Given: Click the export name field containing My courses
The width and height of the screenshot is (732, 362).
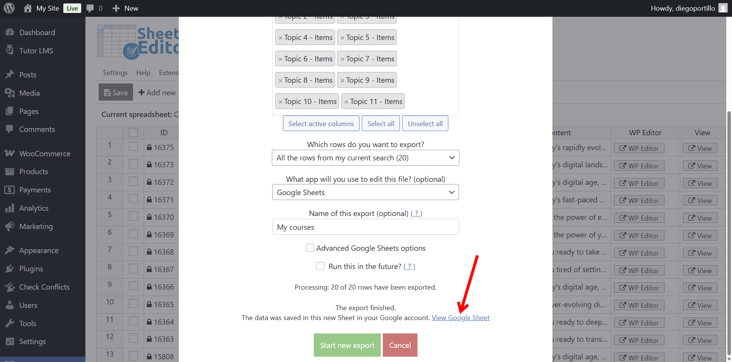Looking at the screenshot, I should pyautogui.click(x=365, y=227).
